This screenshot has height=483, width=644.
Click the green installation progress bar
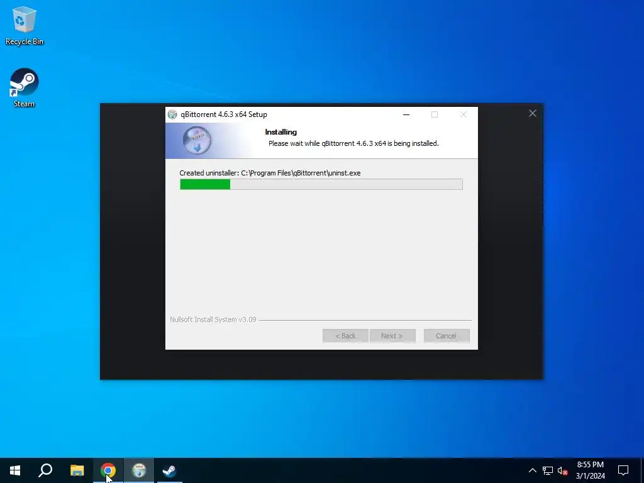321,184
